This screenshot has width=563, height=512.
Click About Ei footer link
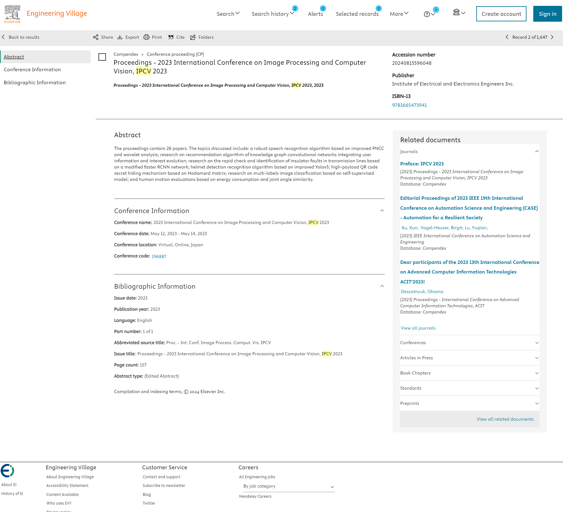coord(9,485)
